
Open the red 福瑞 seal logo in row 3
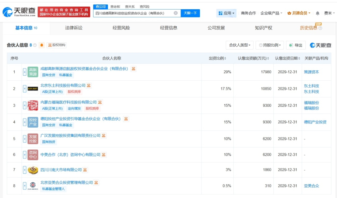33,105
